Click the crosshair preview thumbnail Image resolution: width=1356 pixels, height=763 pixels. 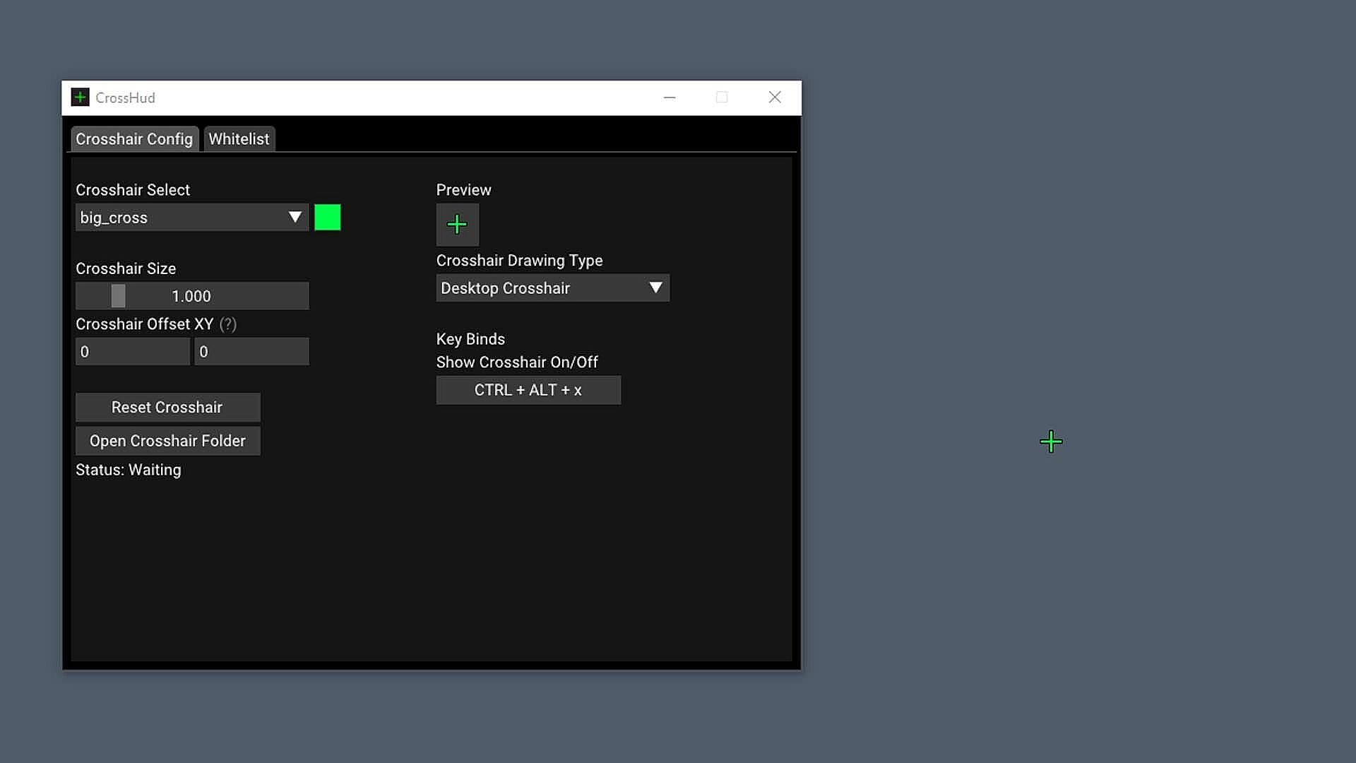pyautogui.click(x=457, y=225)
